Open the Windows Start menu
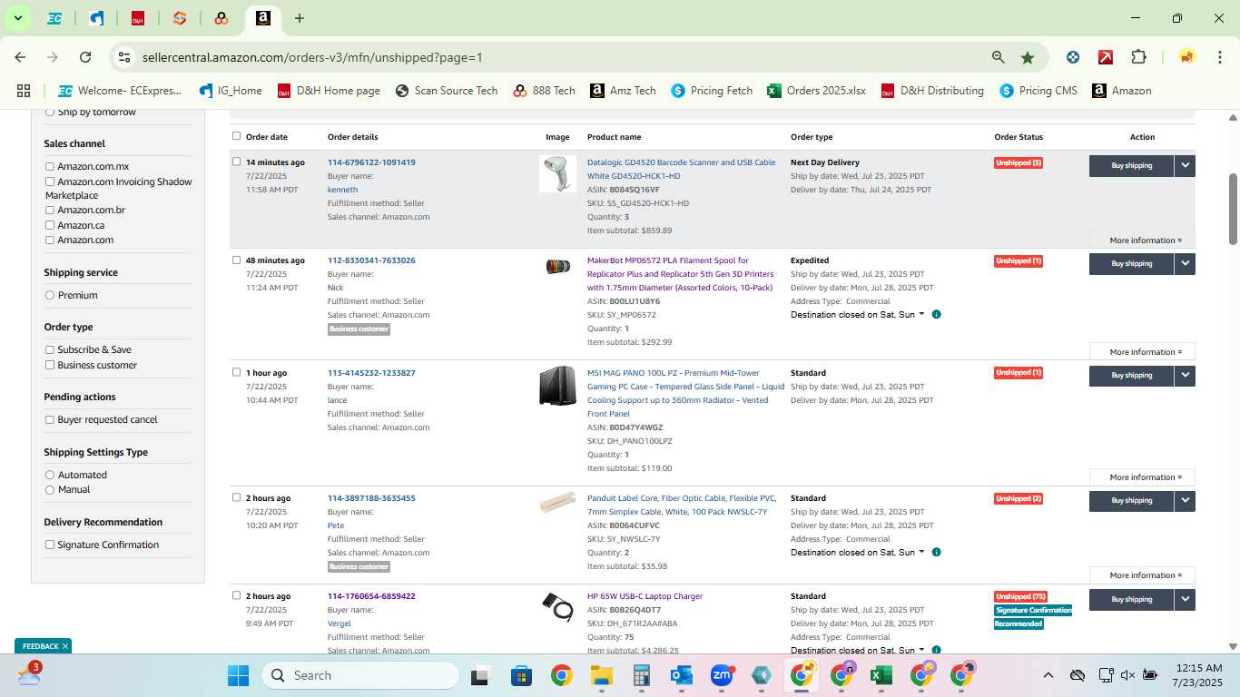The width and height of the screenshot is (1240, 697). (x=238, y=675)
